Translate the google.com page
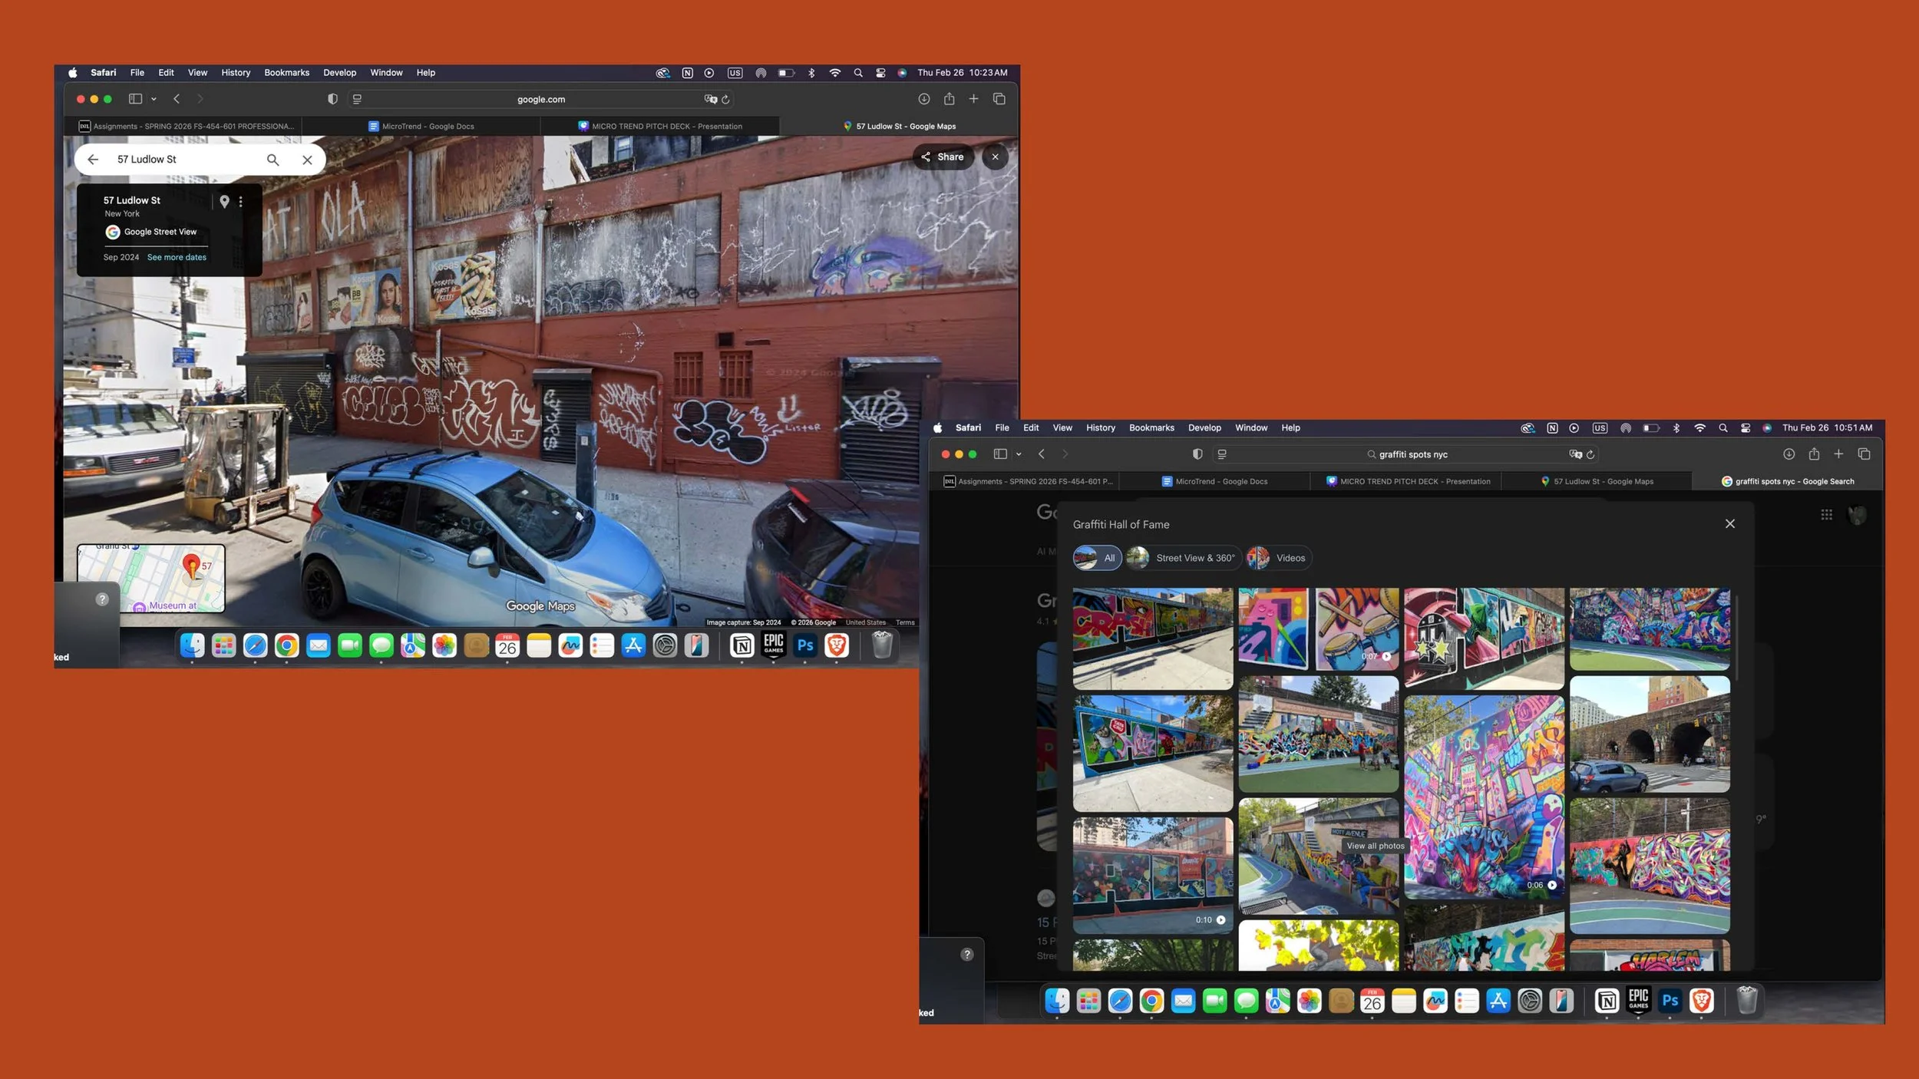This screenshot has width=1919, height=1079. pyautogui.click(x=710, y=99)
